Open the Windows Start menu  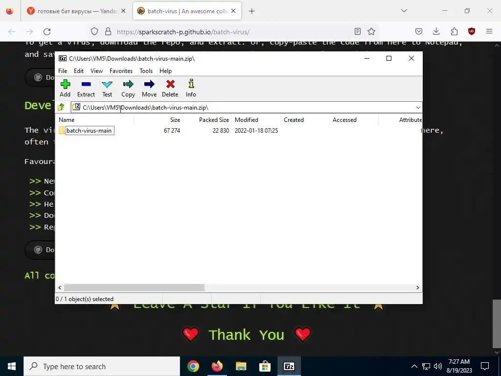pos(12,366)
